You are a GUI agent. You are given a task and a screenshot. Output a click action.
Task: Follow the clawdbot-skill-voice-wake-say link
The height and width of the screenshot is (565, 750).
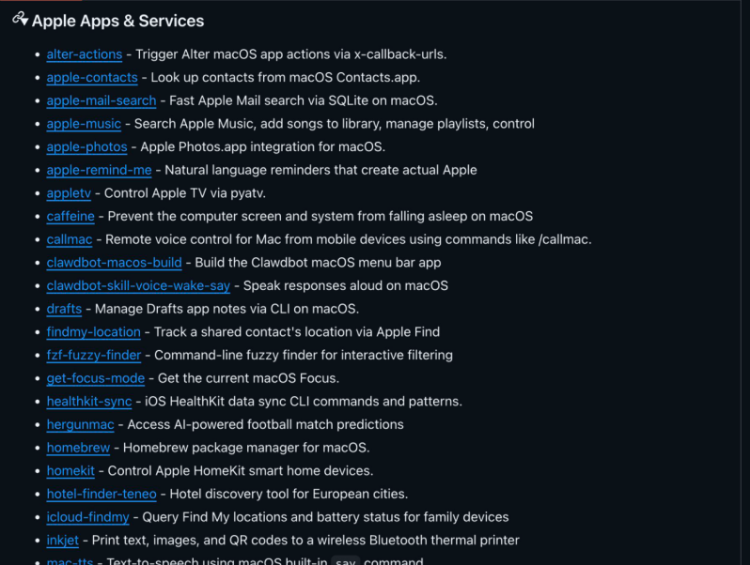point(139,285)
